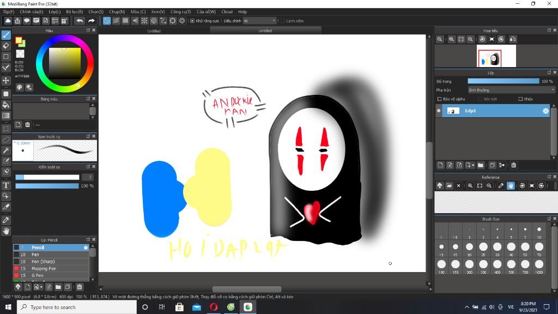Click the brush size value field showing 7
Screen dimensions: 558x314
[88, 177]
